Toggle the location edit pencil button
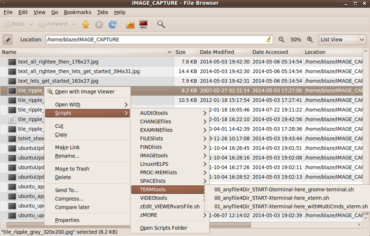Viewport: 370px width, 236px height. click(8, 40)
